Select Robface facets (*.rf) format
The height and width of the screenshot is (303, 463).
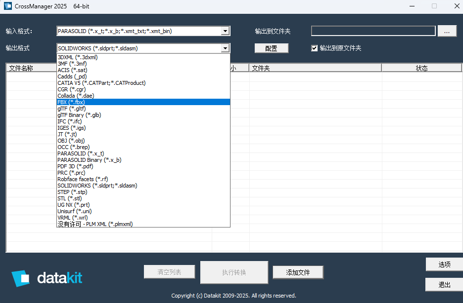(x=143, y=179)
